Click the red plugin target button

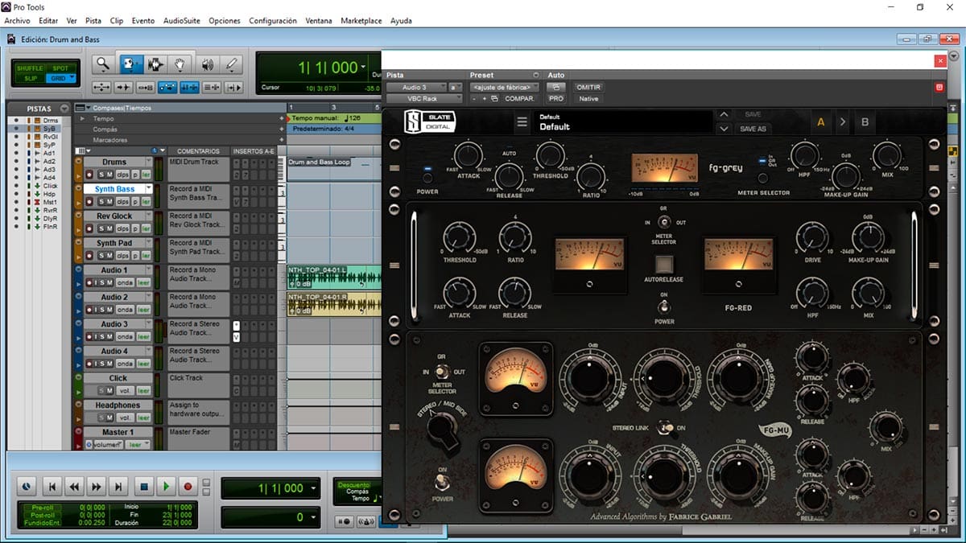coord(939,87)
